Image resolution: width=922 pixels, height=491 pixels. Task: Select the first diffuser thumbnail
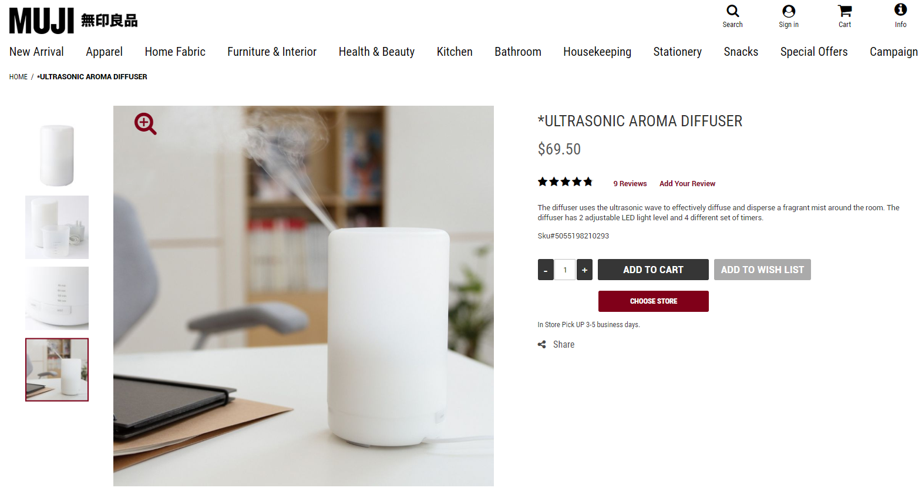tap(57, 156)
